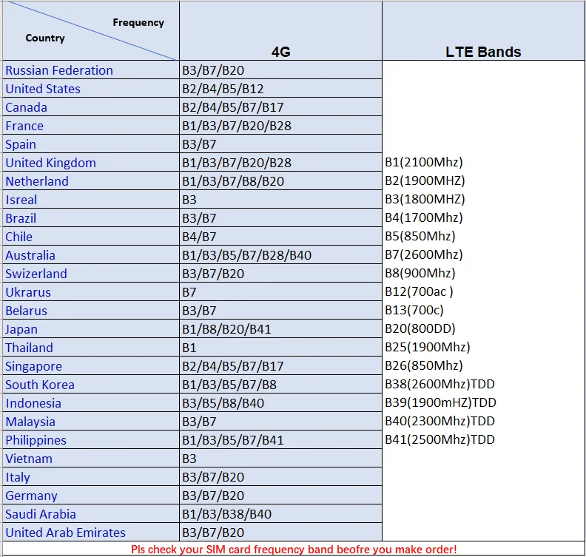Screen dimensions: 586x557
Task: Select the Malaysia country cell
Action: pyautogui.click(x=91, y=422)
